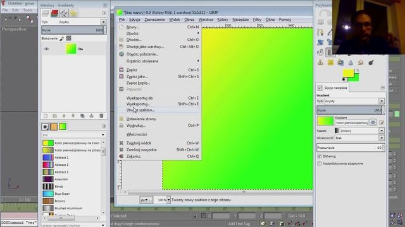Image resolution: width=405 pixels, height=227 pixels.
Task: Open the Edycja menu
Action: [x=135, y=20]
